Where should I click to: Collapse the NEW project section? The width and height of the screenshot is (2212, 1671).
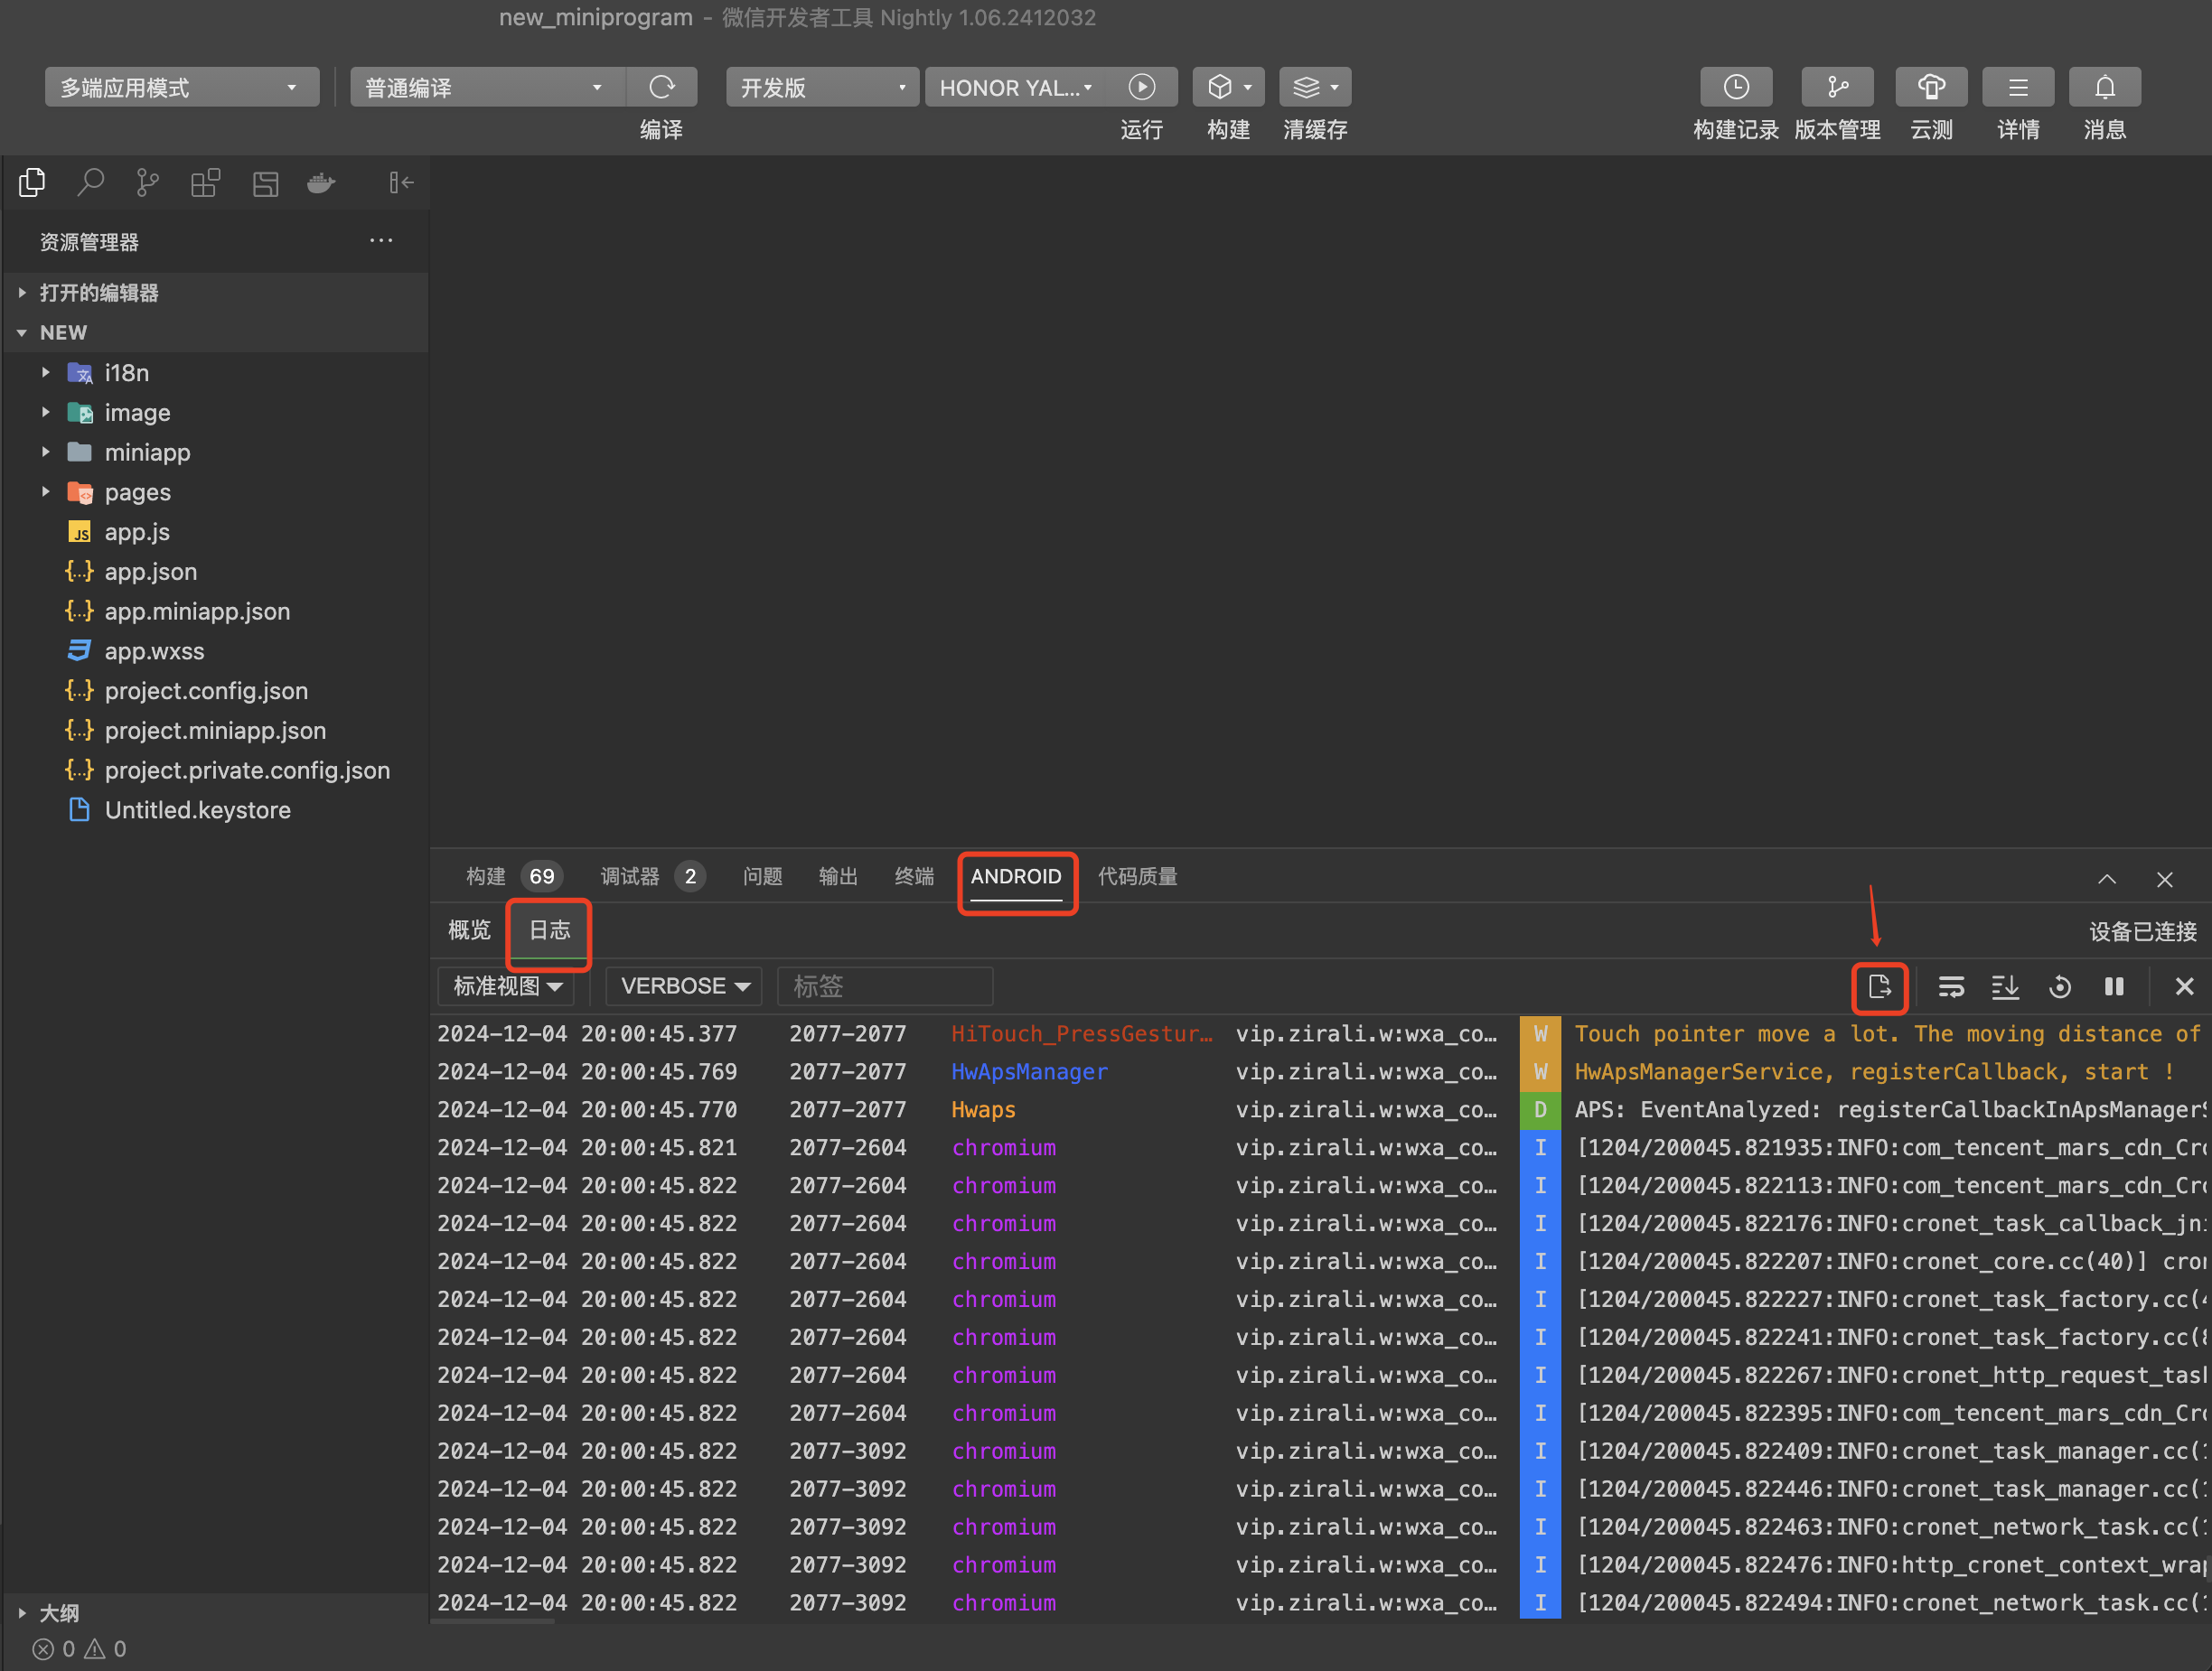(x=216, y=332)
